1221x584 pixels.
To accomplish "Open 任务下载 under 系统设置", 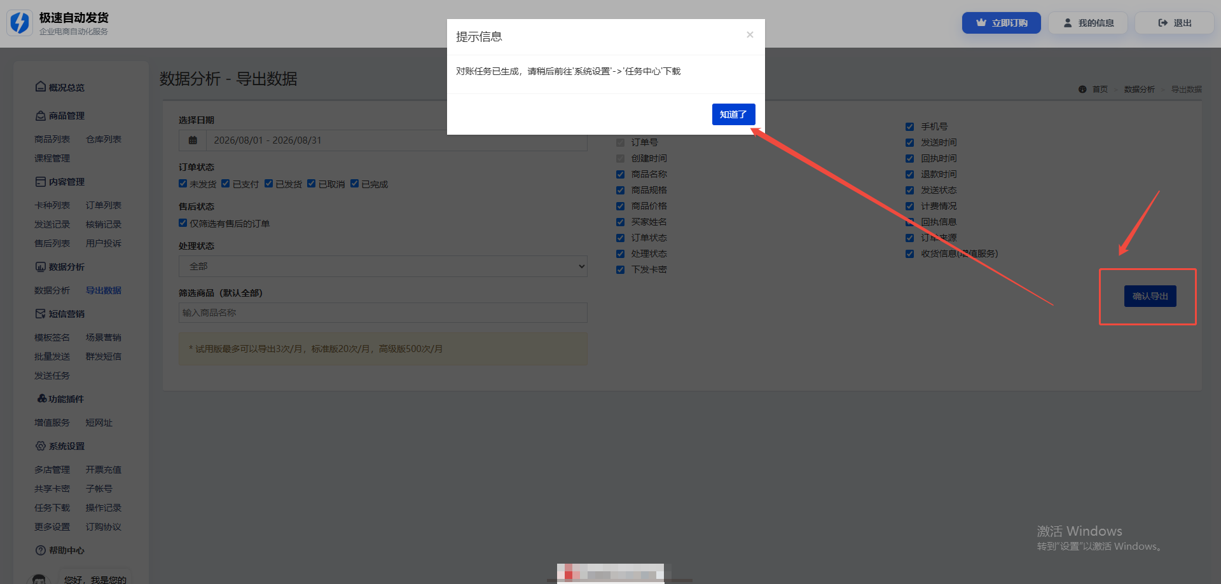I will (x=52, y=508).
